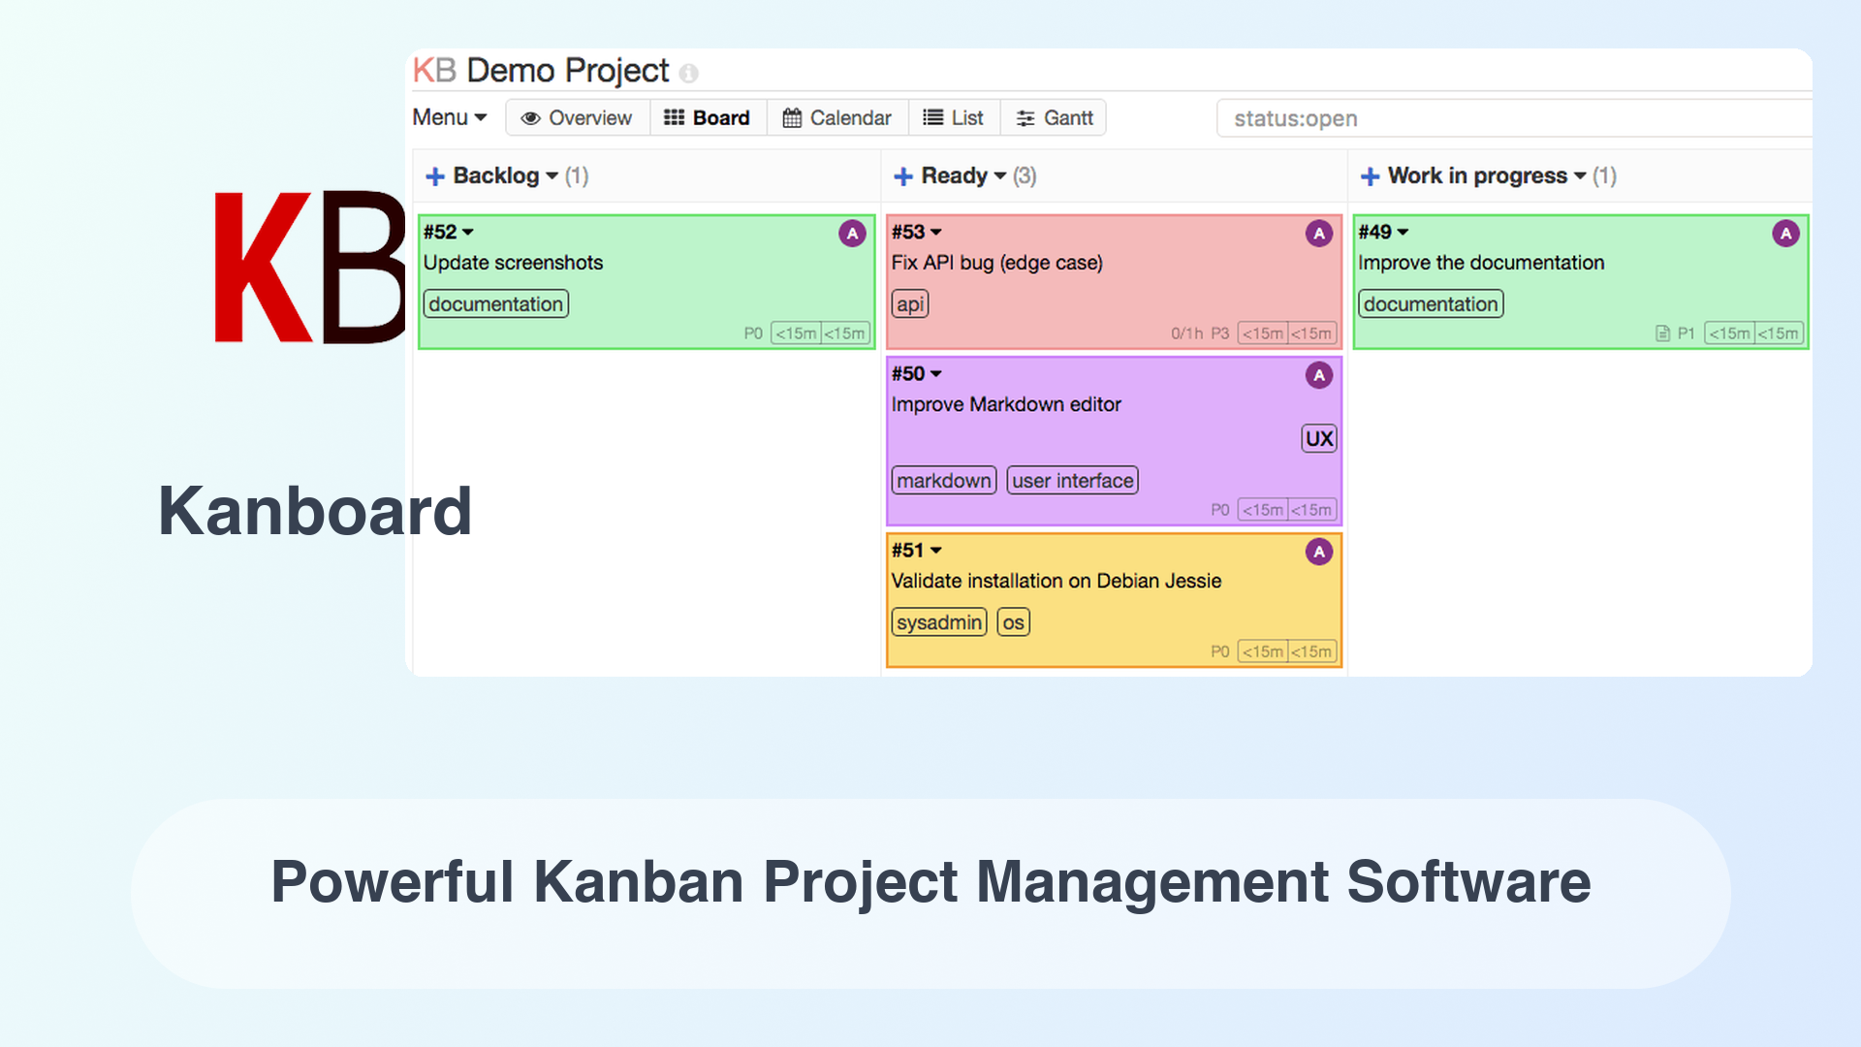Open the project info icon next to Demo Project
Viewport: 1861px width, 1047px height.
(689, 74)
